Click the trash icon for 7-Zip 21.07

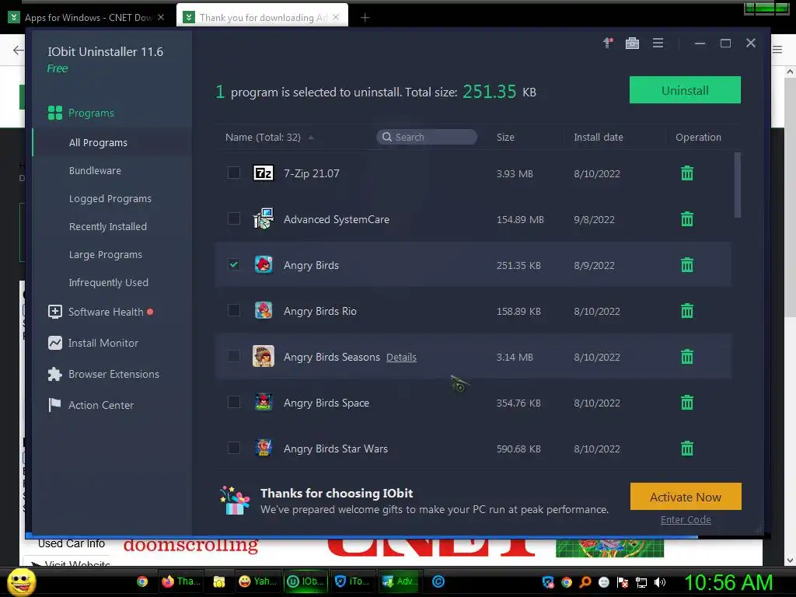pyautogui.click(x=687, y=173)
